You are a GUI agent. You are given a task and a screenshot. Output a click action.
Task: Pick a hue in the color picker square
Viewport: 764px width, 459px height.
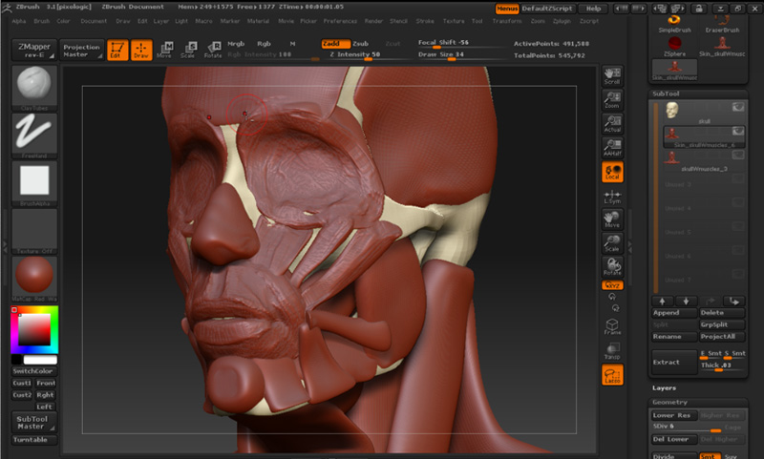pos(34,329)
